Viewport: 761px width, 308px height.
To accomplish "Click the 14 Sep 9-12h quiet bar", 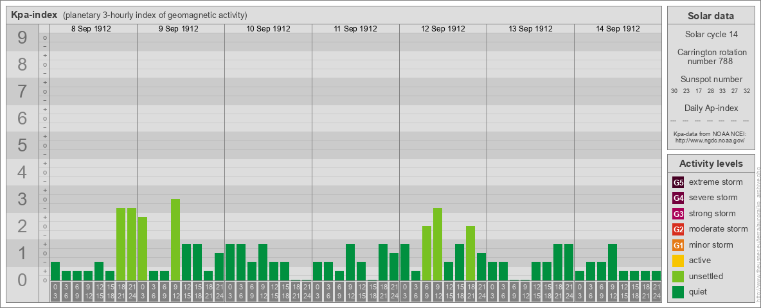I will pos(612,262).
